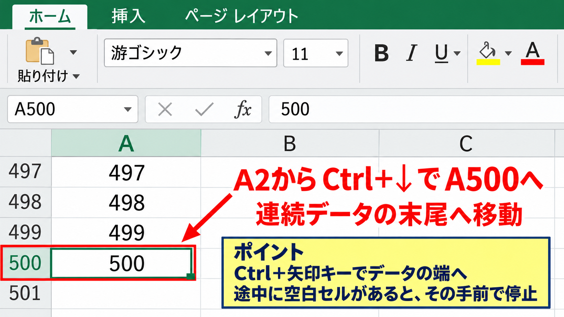Open the dropdown arrow beside the paste icon
The image size is (564, 317).
click(73, 52)
